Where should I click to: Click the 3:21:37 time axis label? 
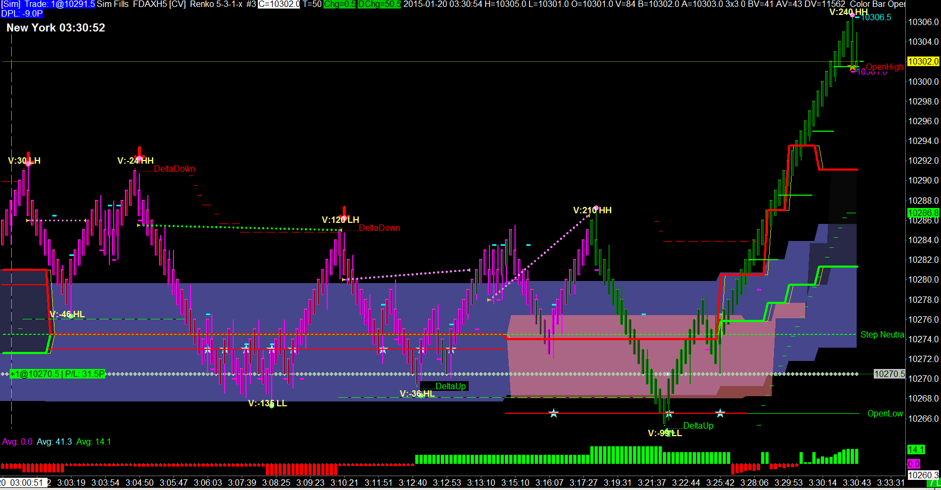click(x=652, y=483)
